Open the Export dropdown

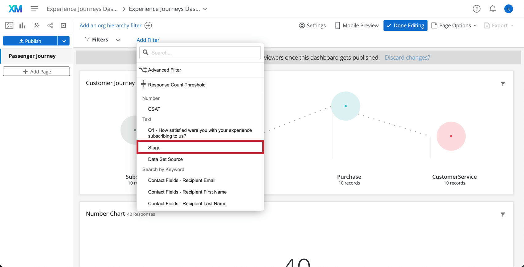coord(499,26)
